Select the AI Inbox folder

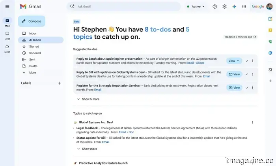click(x=41, y=40)
